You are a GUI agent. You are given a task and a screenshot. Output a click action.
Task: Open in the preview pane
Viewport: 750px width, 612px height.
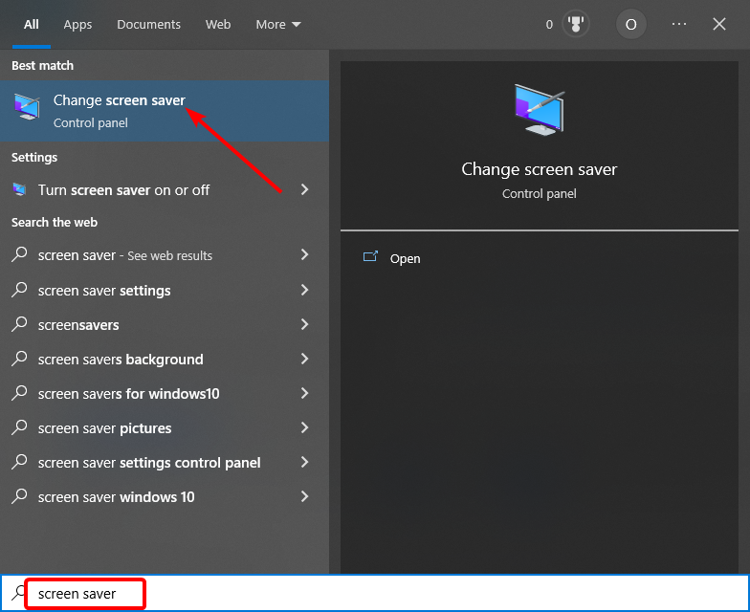point(405,258)
